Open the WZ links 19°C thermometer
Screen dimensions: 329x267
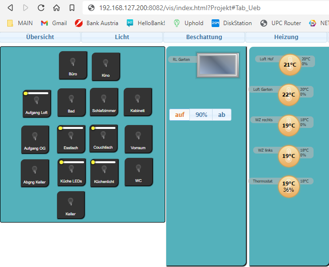(x=289, y=156)
